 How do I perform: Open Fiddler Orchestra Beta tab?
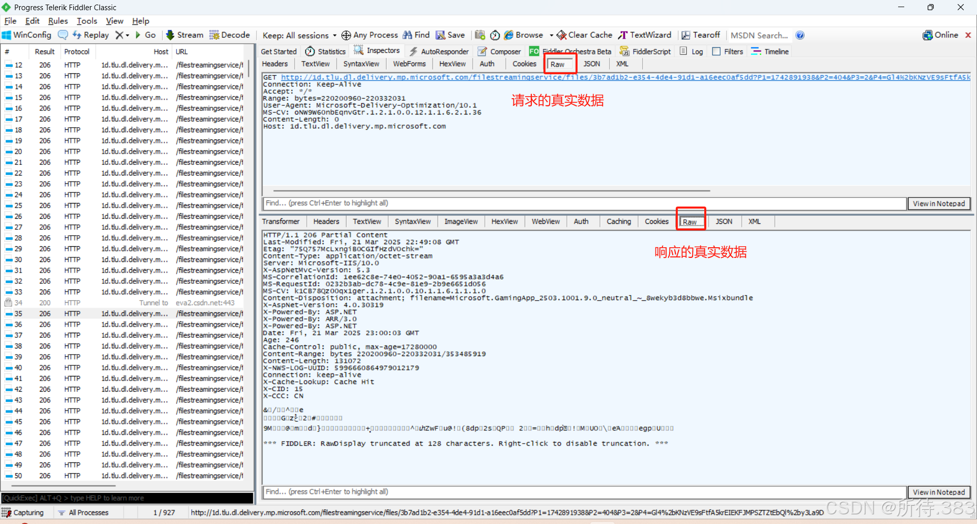(570, 51)
